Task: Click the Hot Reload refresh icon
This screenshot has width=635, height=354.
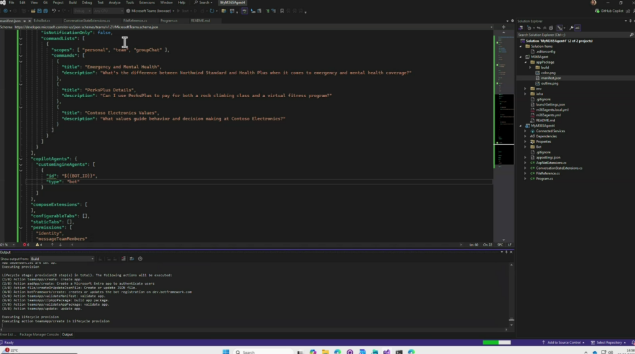Action: click(211, 11)
